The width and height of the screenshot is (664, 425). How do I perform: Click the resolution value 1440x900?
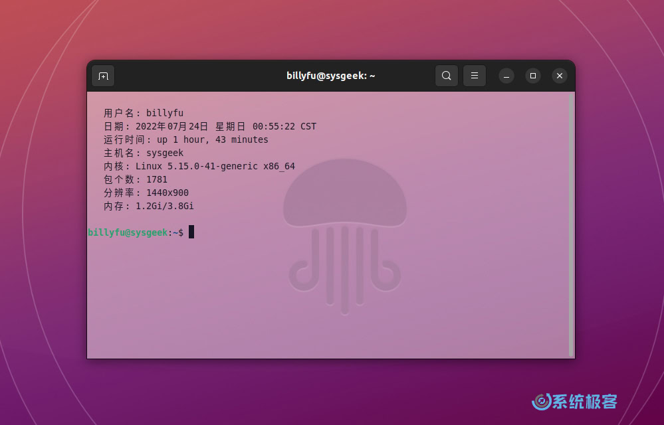167,193
